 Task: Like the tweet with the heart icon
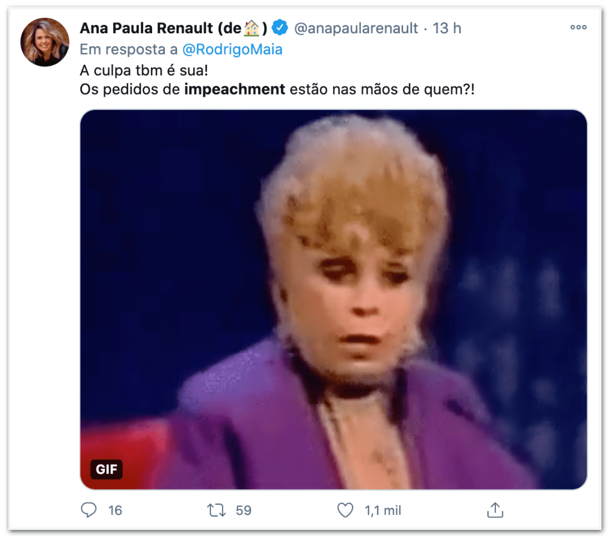345,510
